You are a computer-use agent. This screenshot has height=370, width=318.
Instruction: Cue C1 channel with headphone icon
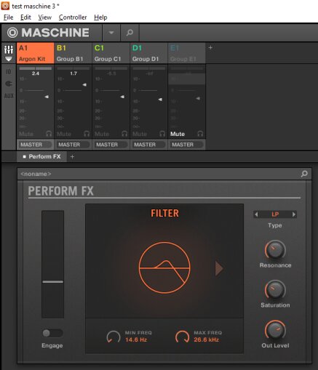pyautogui.click(x=124, y=134)
